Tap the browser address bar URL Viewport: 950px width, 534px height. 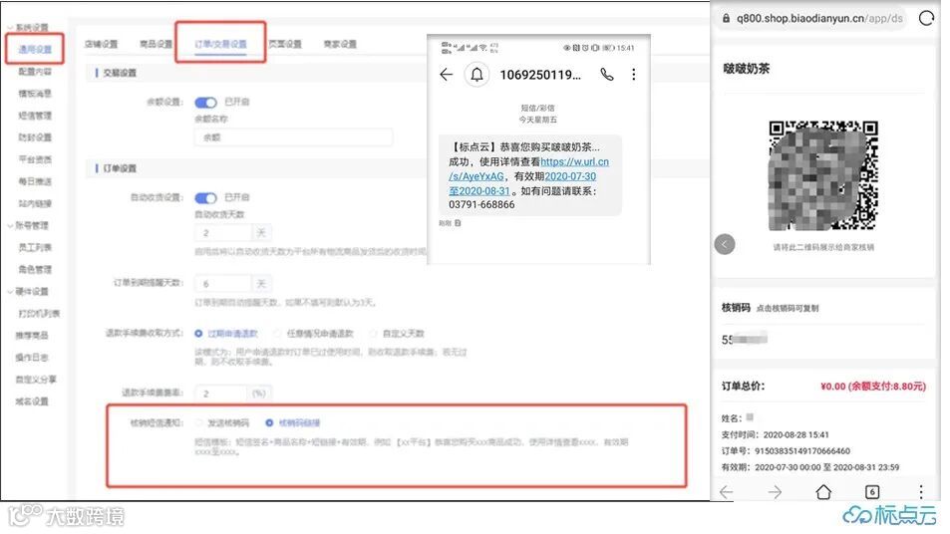819,18
